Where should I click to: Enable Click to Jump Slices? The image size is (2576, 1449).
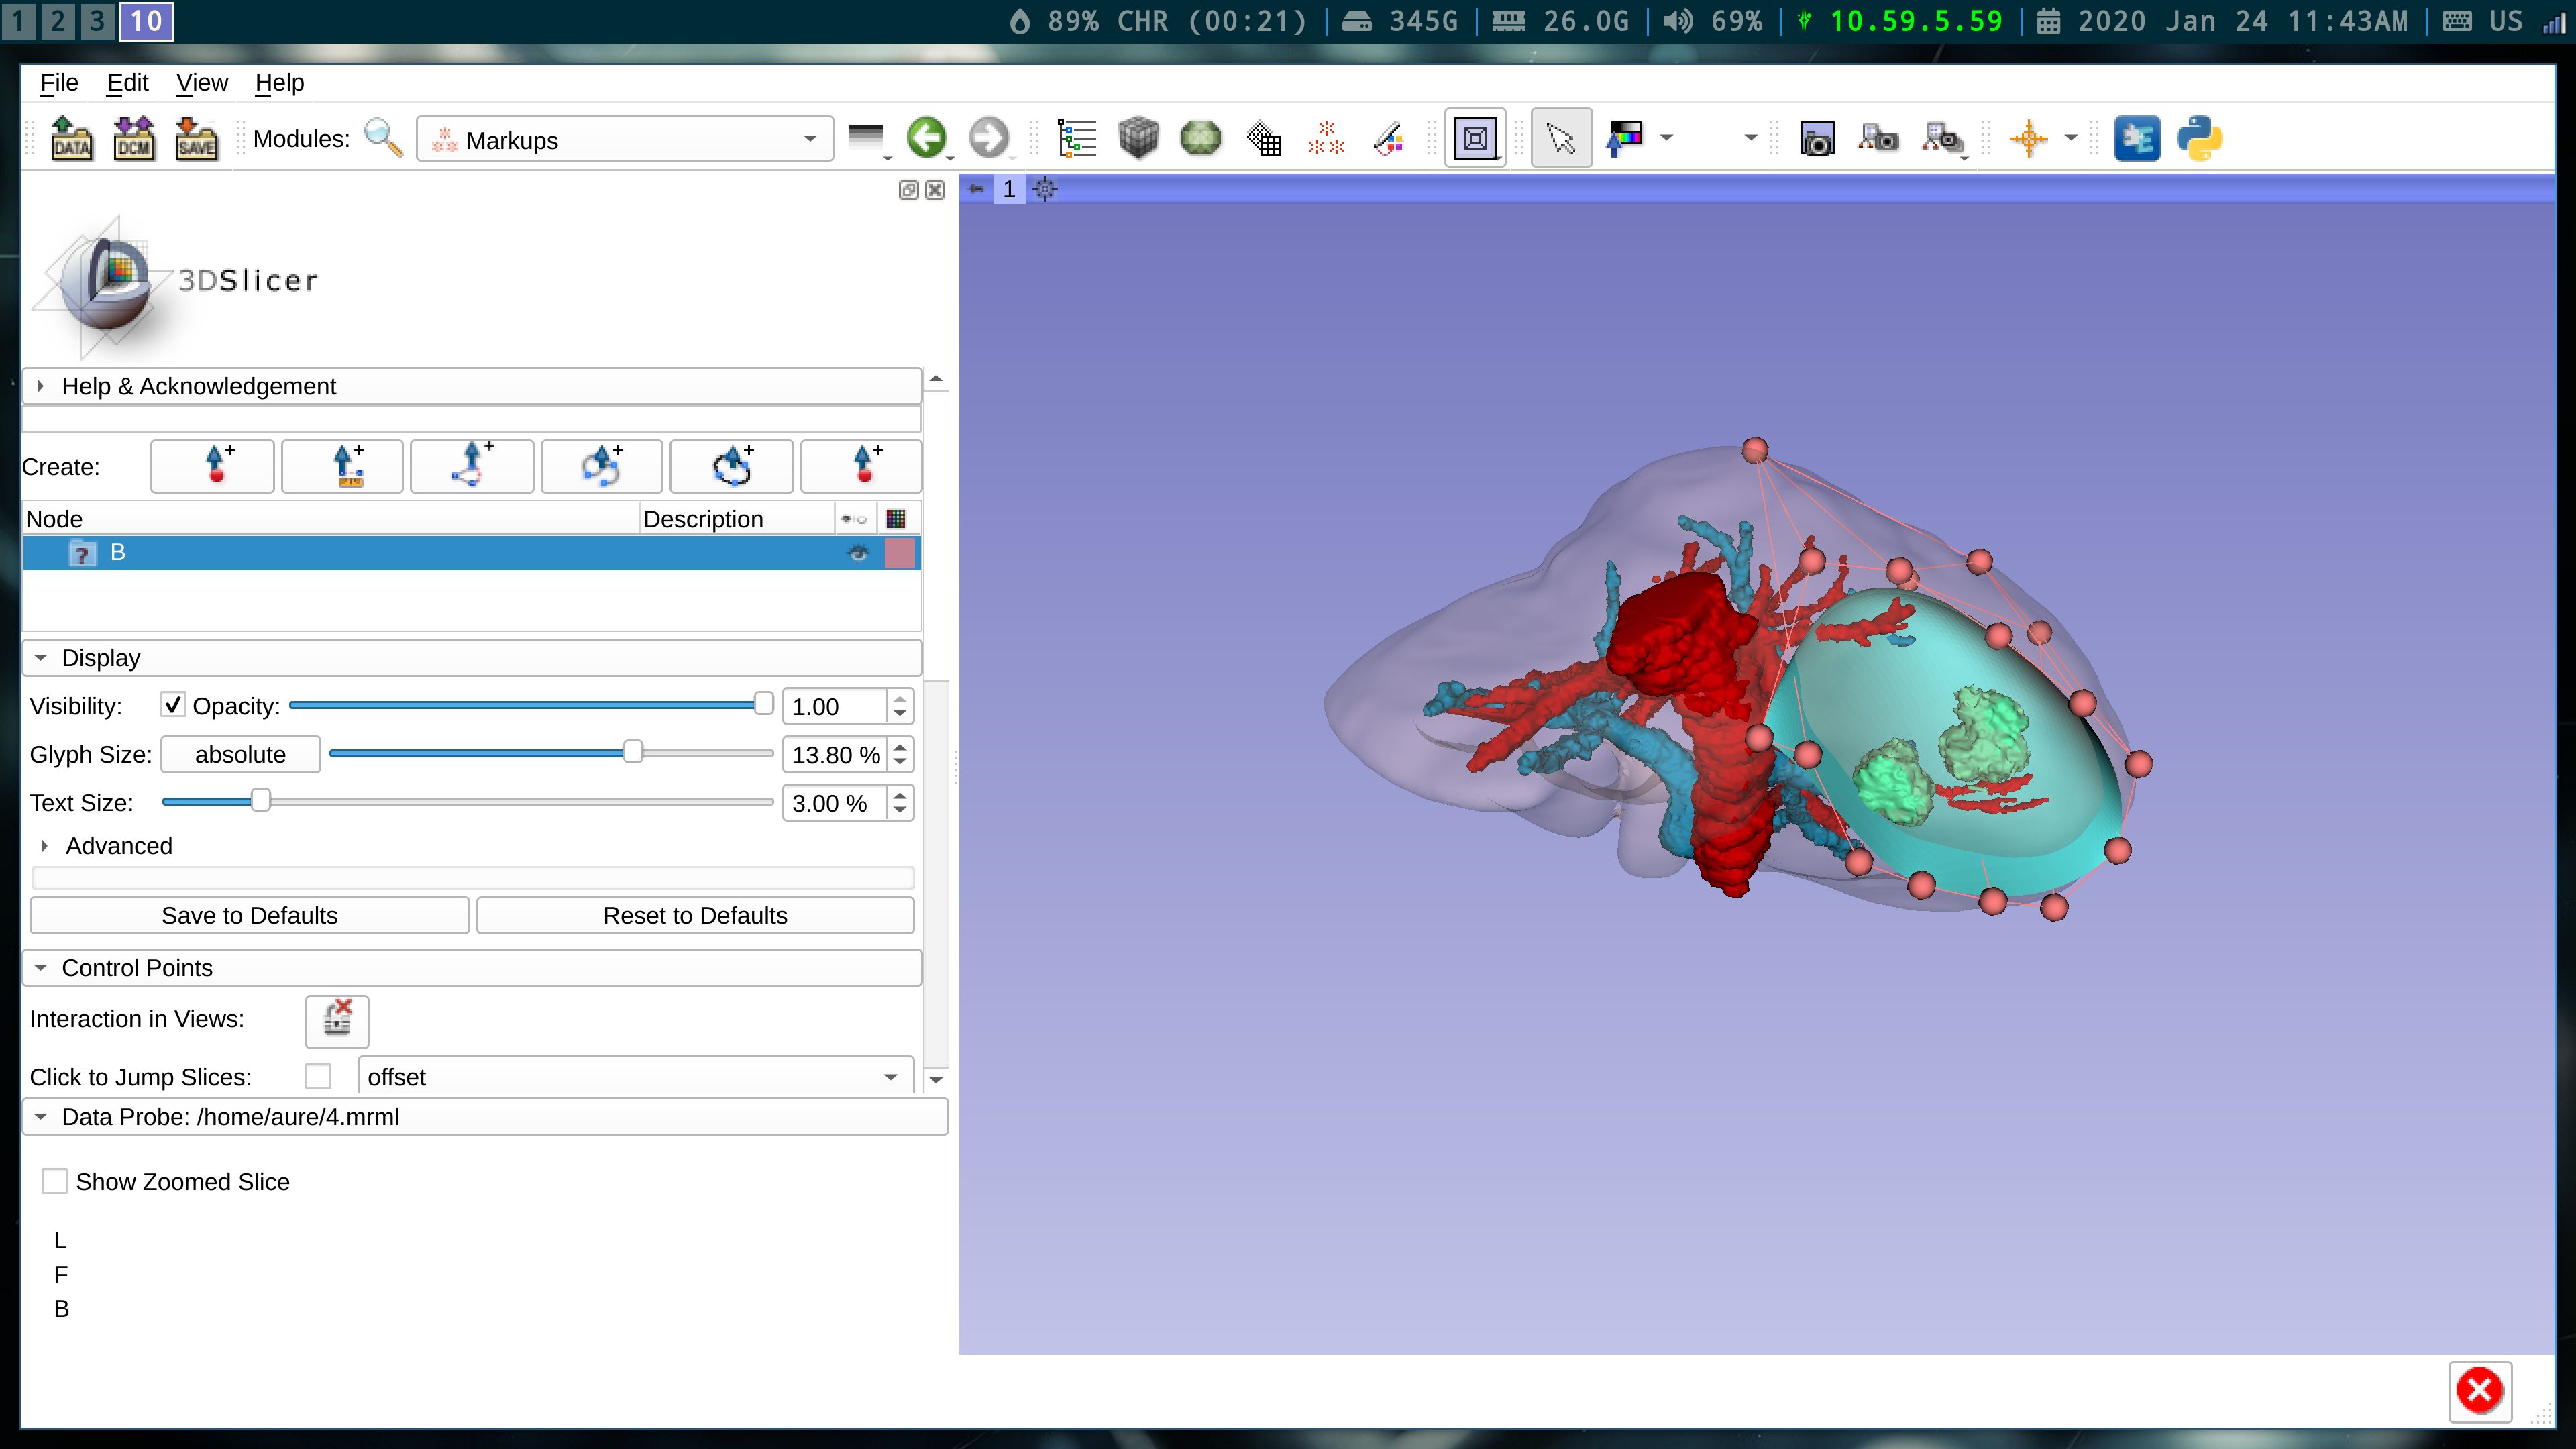[319, 1076]
